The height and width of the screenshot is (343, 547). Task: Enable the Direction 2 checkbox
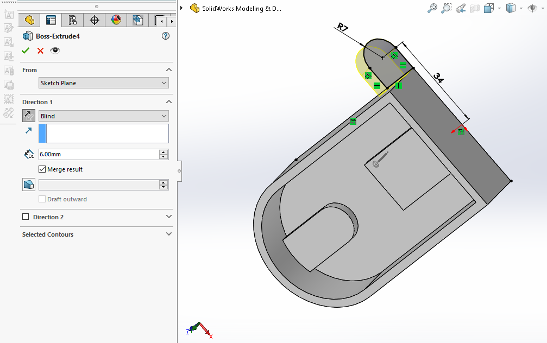tap(26, 217)
